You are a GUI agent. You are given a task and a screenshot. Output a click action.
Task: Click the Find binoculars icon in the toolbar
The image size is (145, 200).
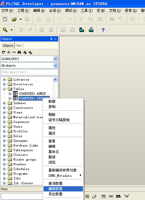click(x=112, y=19)
